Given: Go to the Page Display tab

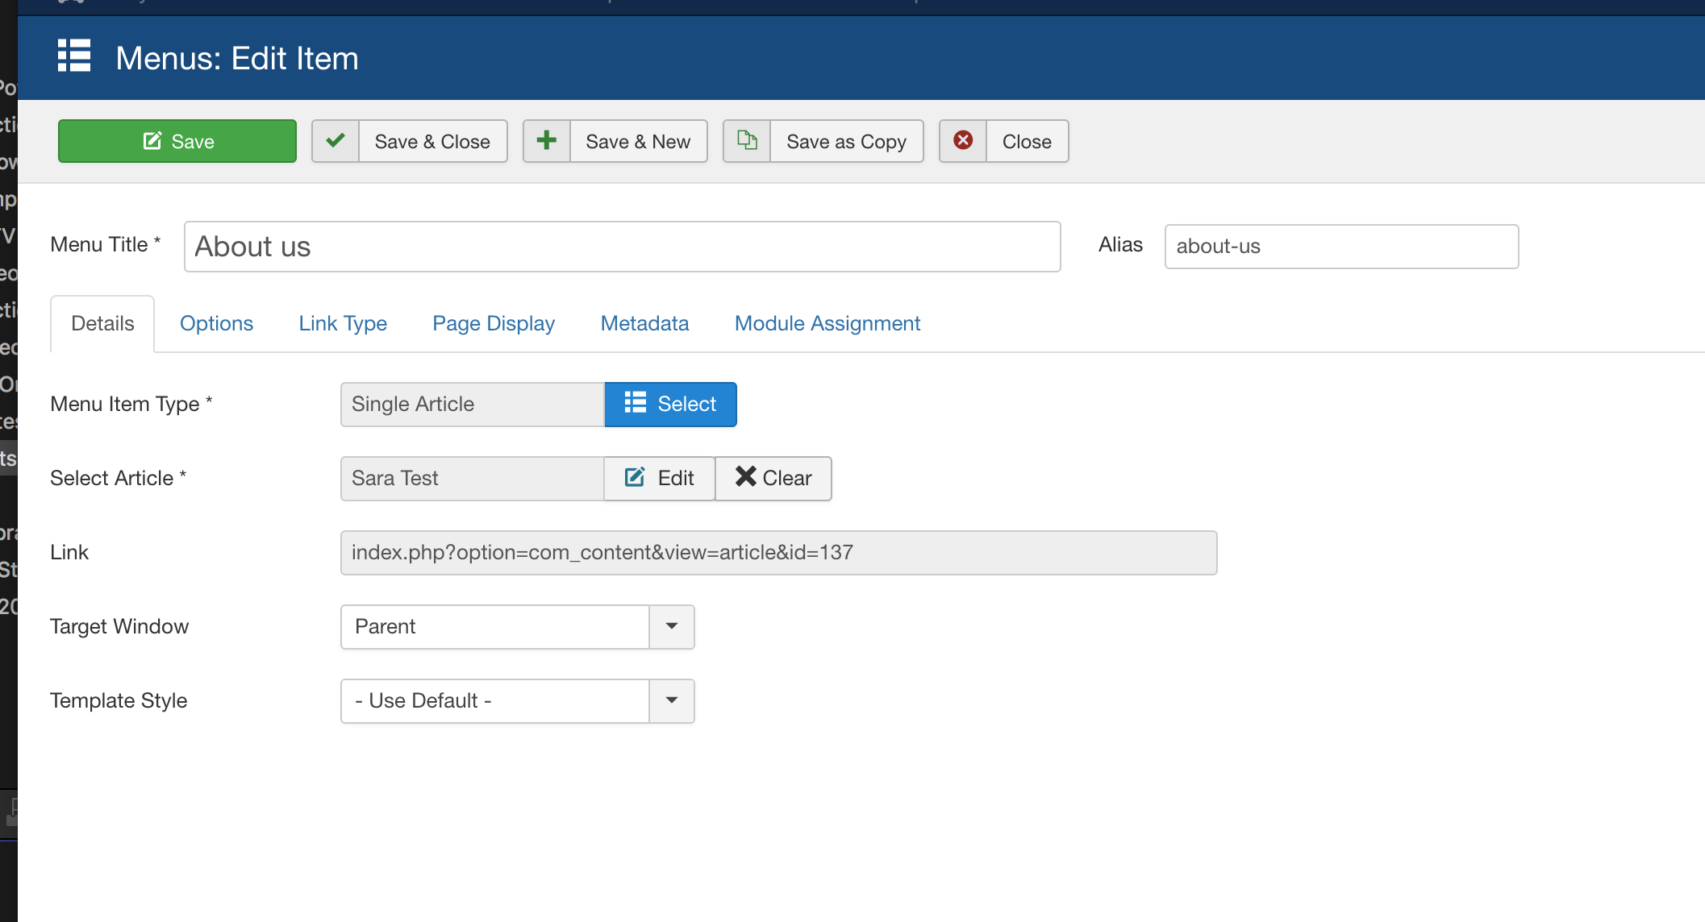Looking at the screenshot, I should click(x=494, y=323).
